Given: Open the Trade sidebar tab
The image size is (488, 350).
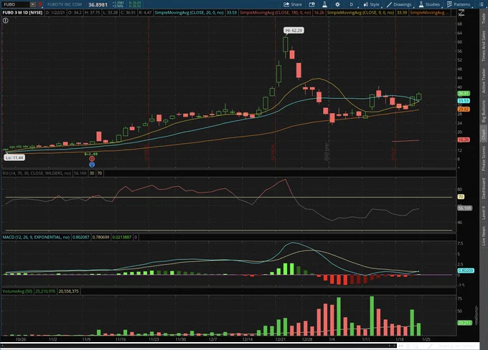Looking at the screenshot, I should click(x=484, y=19).
